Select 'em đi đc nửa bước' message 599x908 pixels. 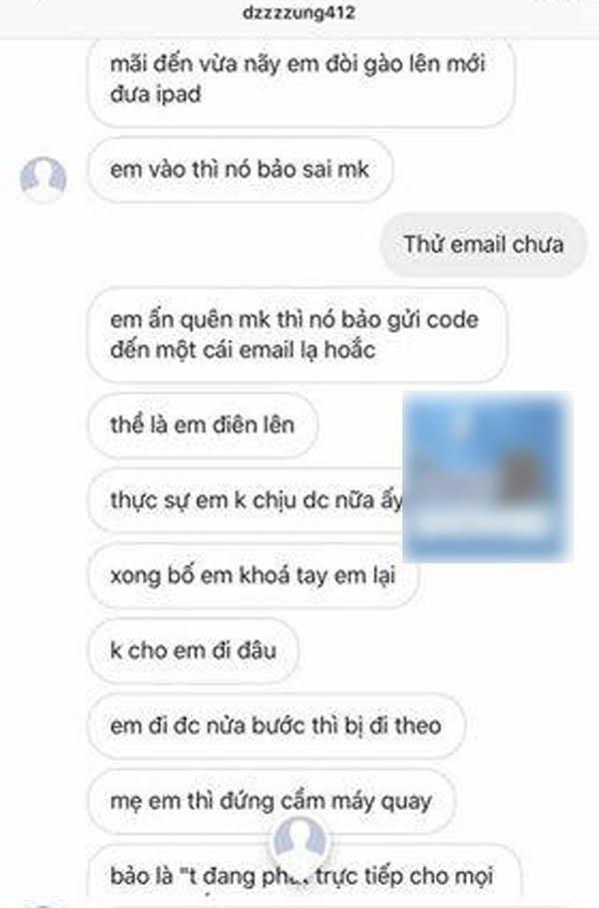click(277, 726)
